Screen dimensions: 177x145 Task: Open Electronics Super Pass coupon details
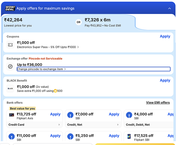click(48, 47)
